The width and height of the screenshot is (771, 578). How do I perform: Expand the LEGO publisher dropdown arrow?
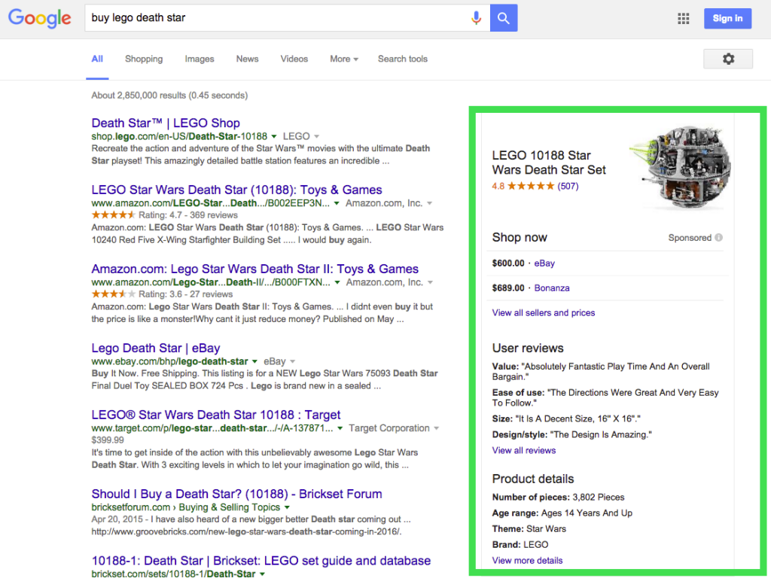point(317,137)
